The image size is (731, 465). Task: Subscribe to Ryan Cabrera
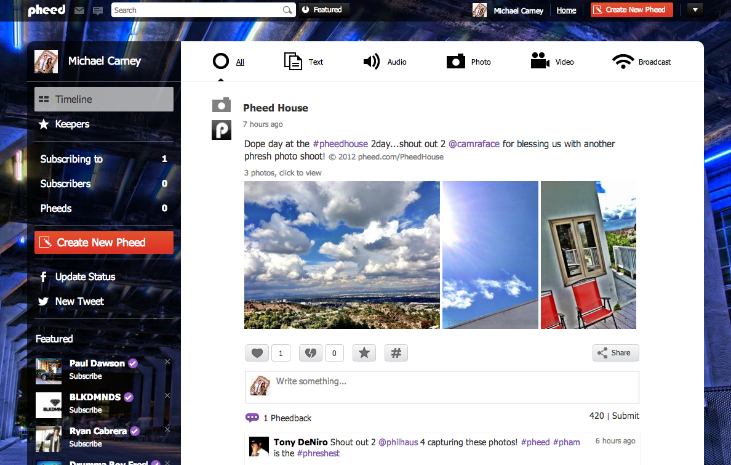(x=86, y=444)
